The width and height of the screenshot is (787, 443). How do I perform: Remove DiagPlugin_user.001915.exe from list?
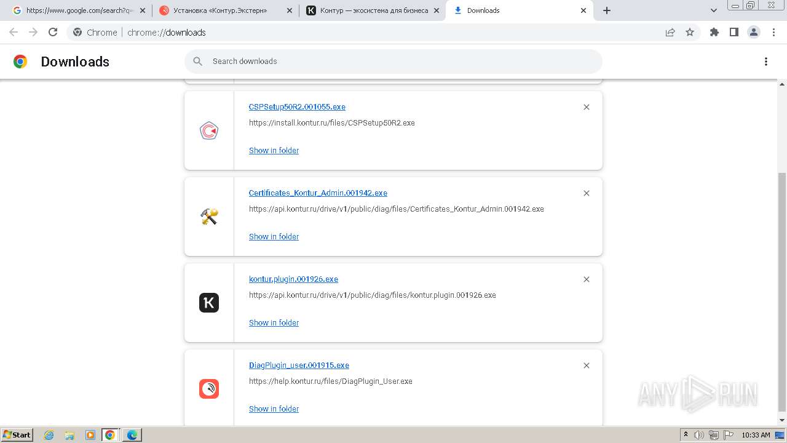tap(587, 365)
